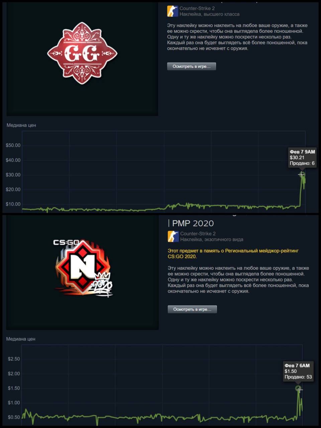The image size is (321, 428).
Task: Click the PMP 2020 item title
Action: tap(191, 223)
